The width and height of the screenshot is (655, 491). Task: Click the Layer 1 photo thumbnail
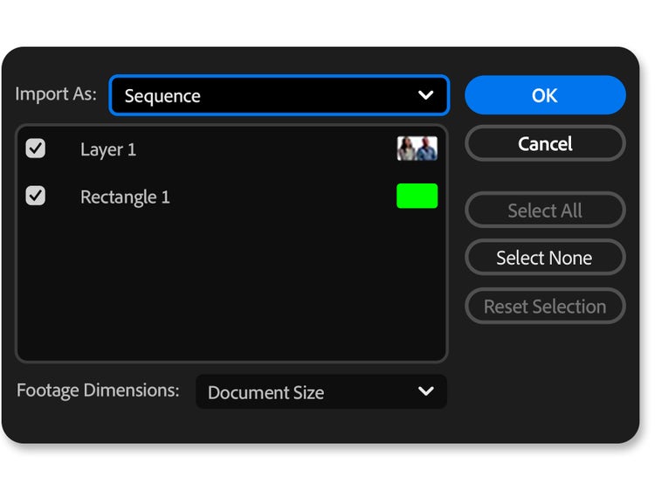pyautogui.click(x=417, y=149)
